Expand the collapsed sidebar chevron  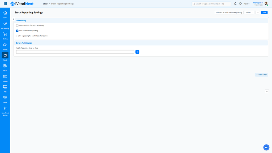(x=13, y=19)
